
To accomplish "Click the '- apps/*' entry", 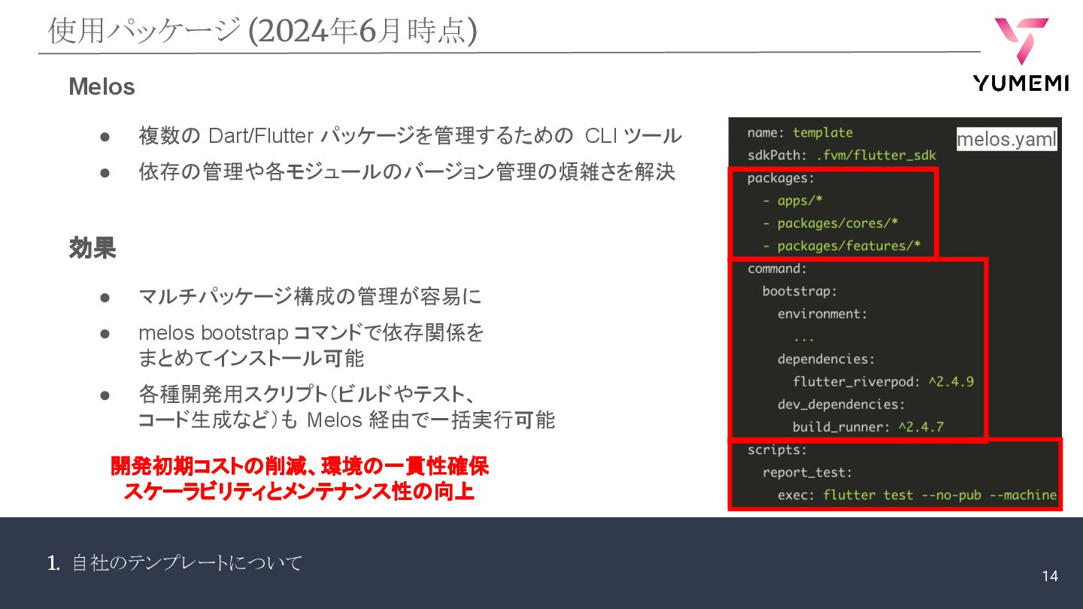I will pyautogui.click(x=793, y=201).
